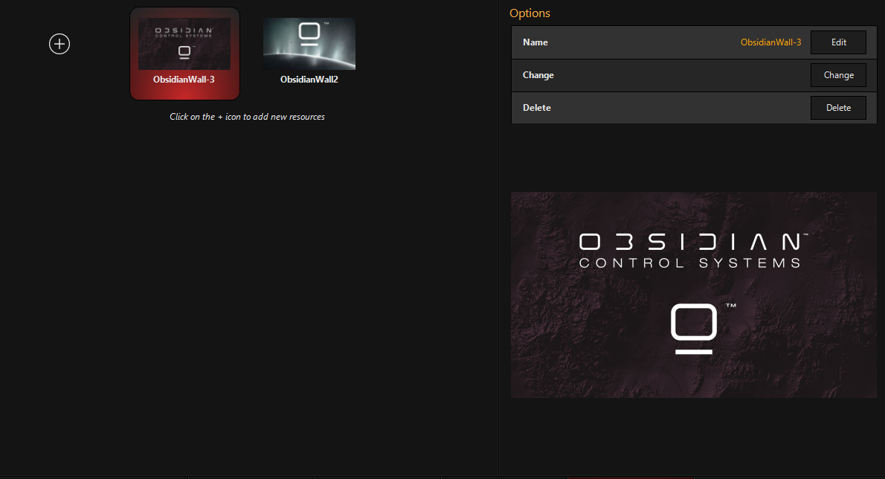The image size is (885, 479).
Task: Click the 'Click on the + icon' hint text
Action: tap(247, 117)
